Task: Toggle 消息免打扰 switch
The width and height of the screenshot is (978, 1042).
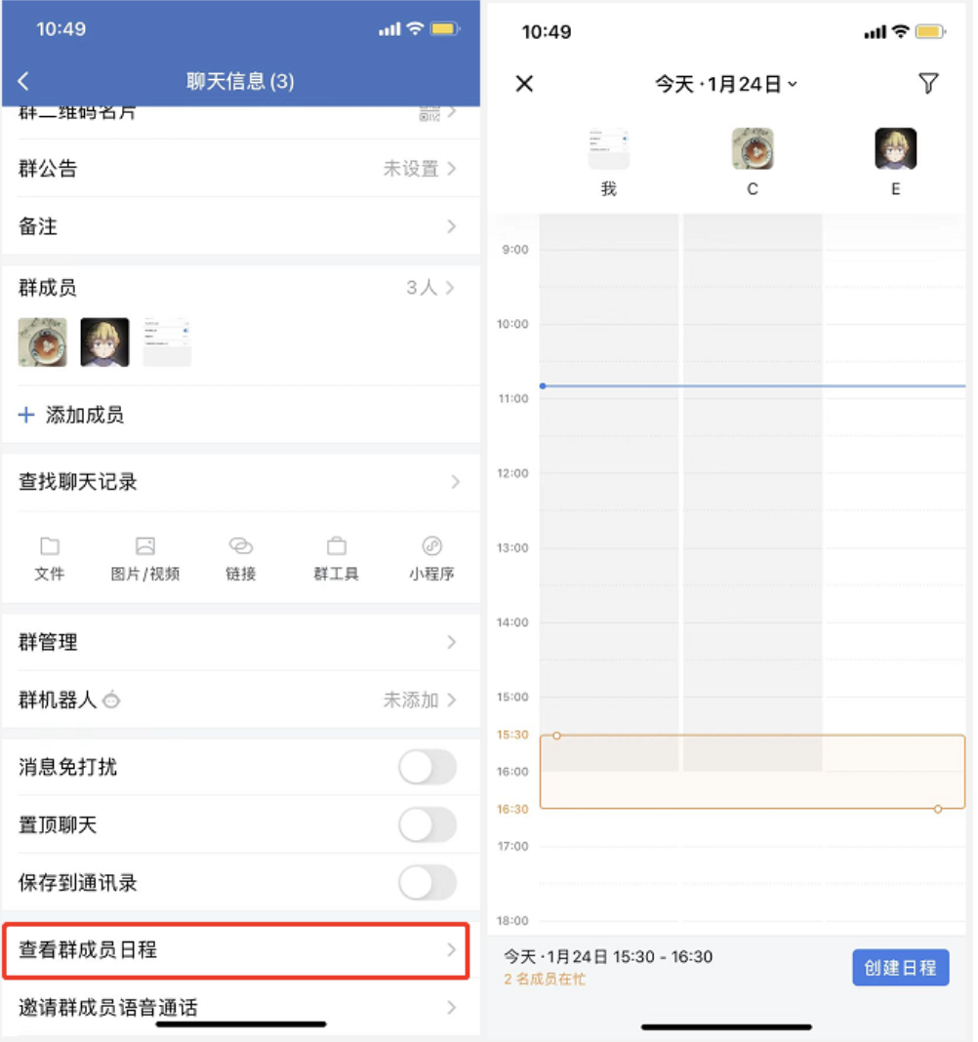Action: click(427, 767)
